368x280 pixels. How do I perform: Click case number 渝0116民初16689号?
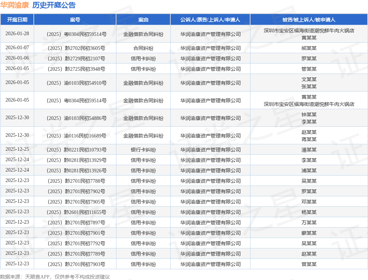77,136
